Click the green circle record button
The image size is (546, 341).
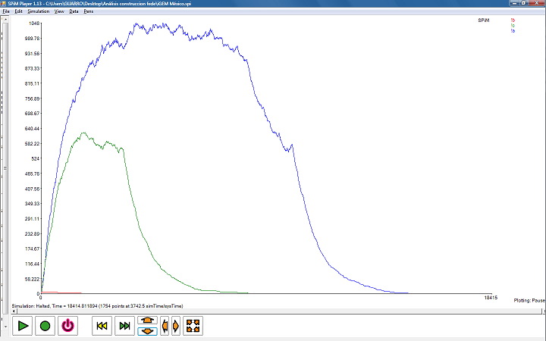(x=45, y=326)
